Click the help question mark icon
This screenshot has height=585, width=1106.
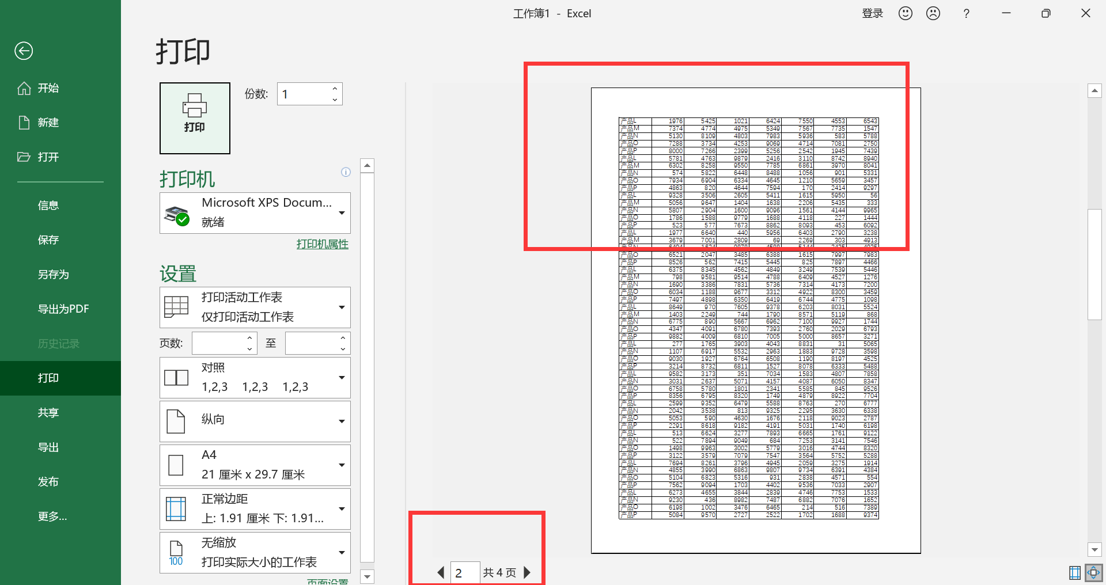coord(967,13)
